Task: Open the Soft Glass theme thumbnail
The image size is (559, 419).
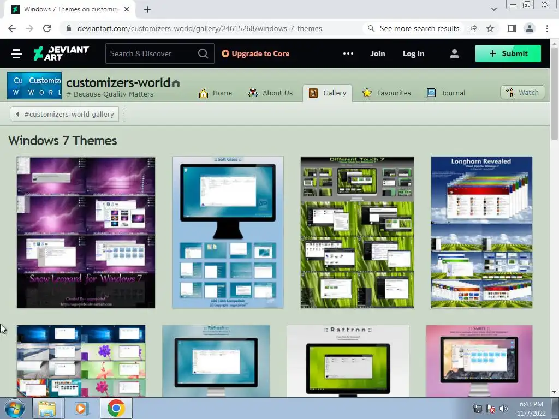Action: [228, 232]
